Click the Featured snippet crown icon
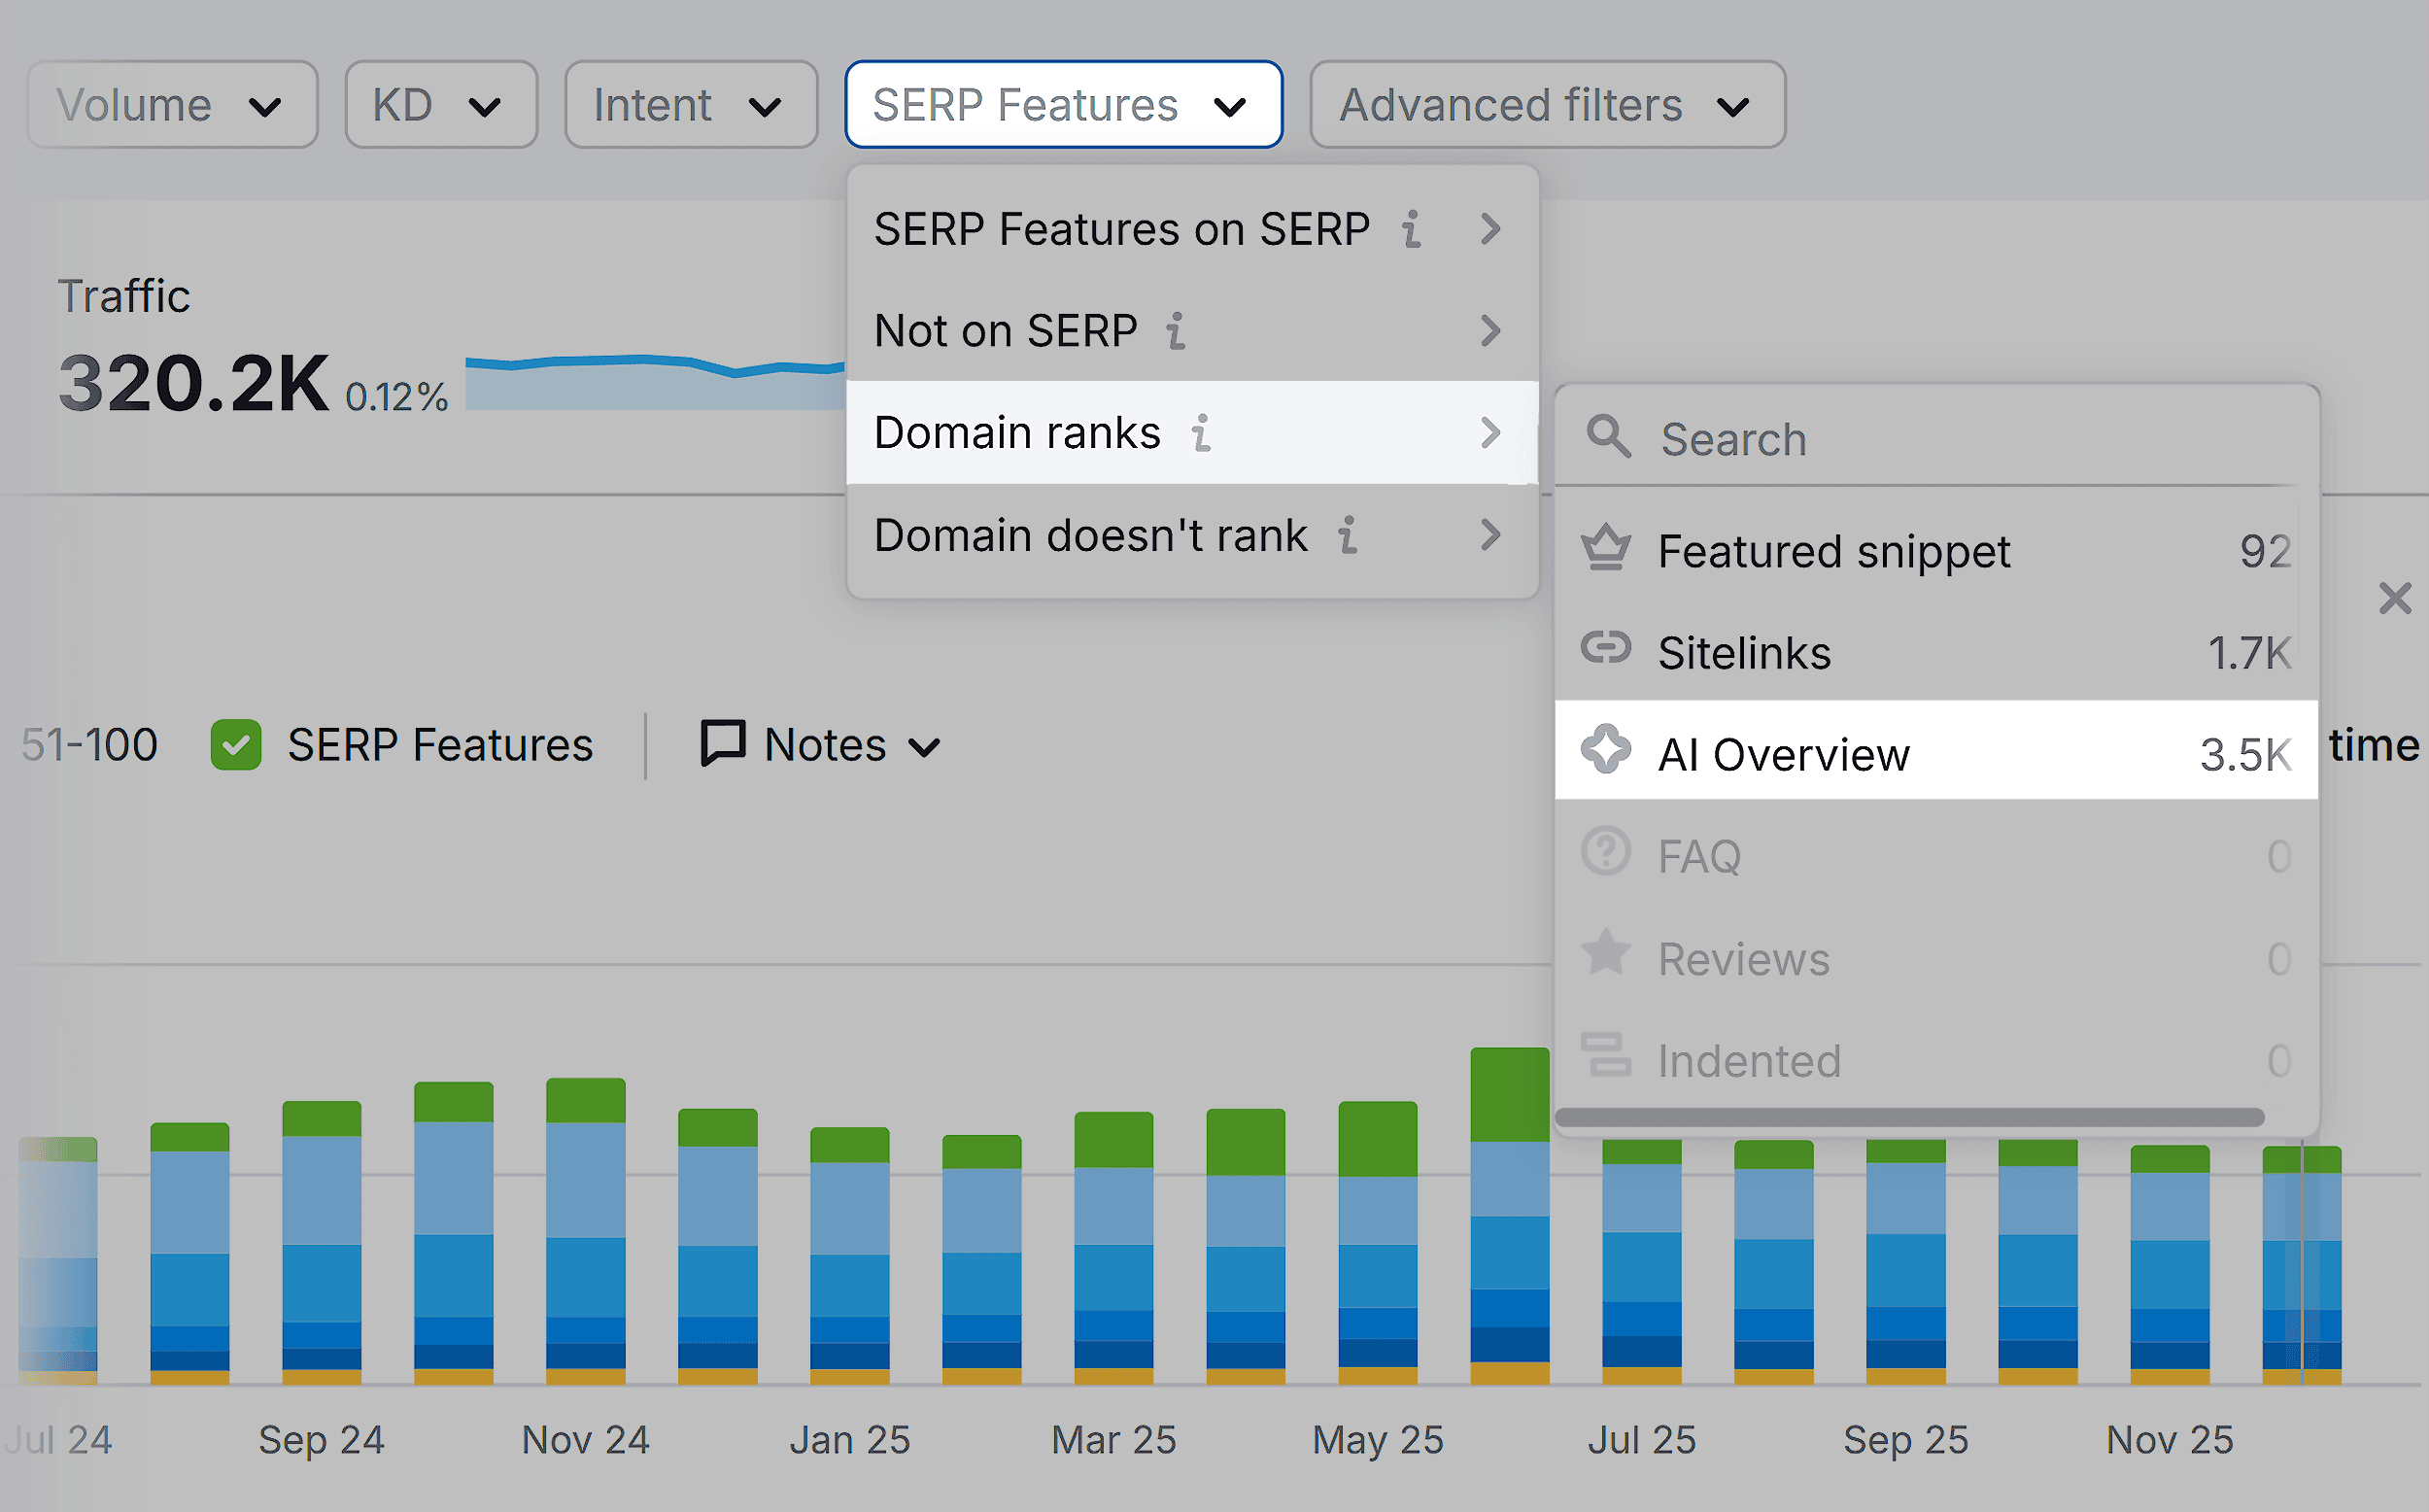Screen dimensions: 2429x1512 (x=1608, y=549)
